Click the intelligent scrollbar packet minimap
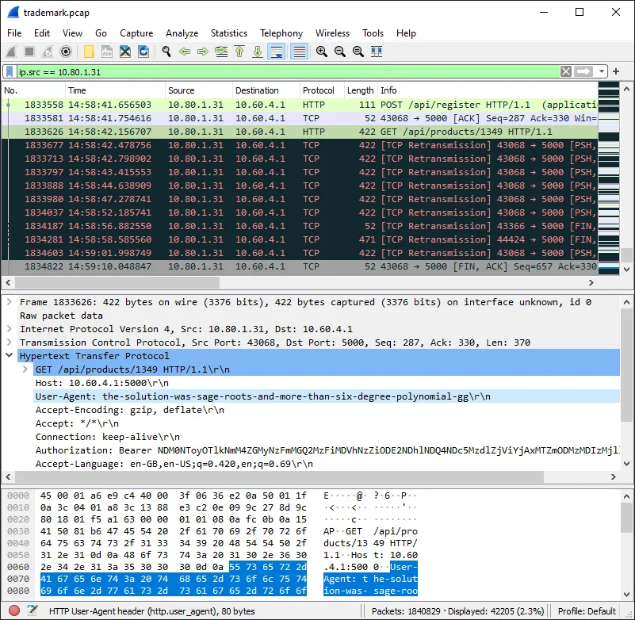 click(609, 178)
